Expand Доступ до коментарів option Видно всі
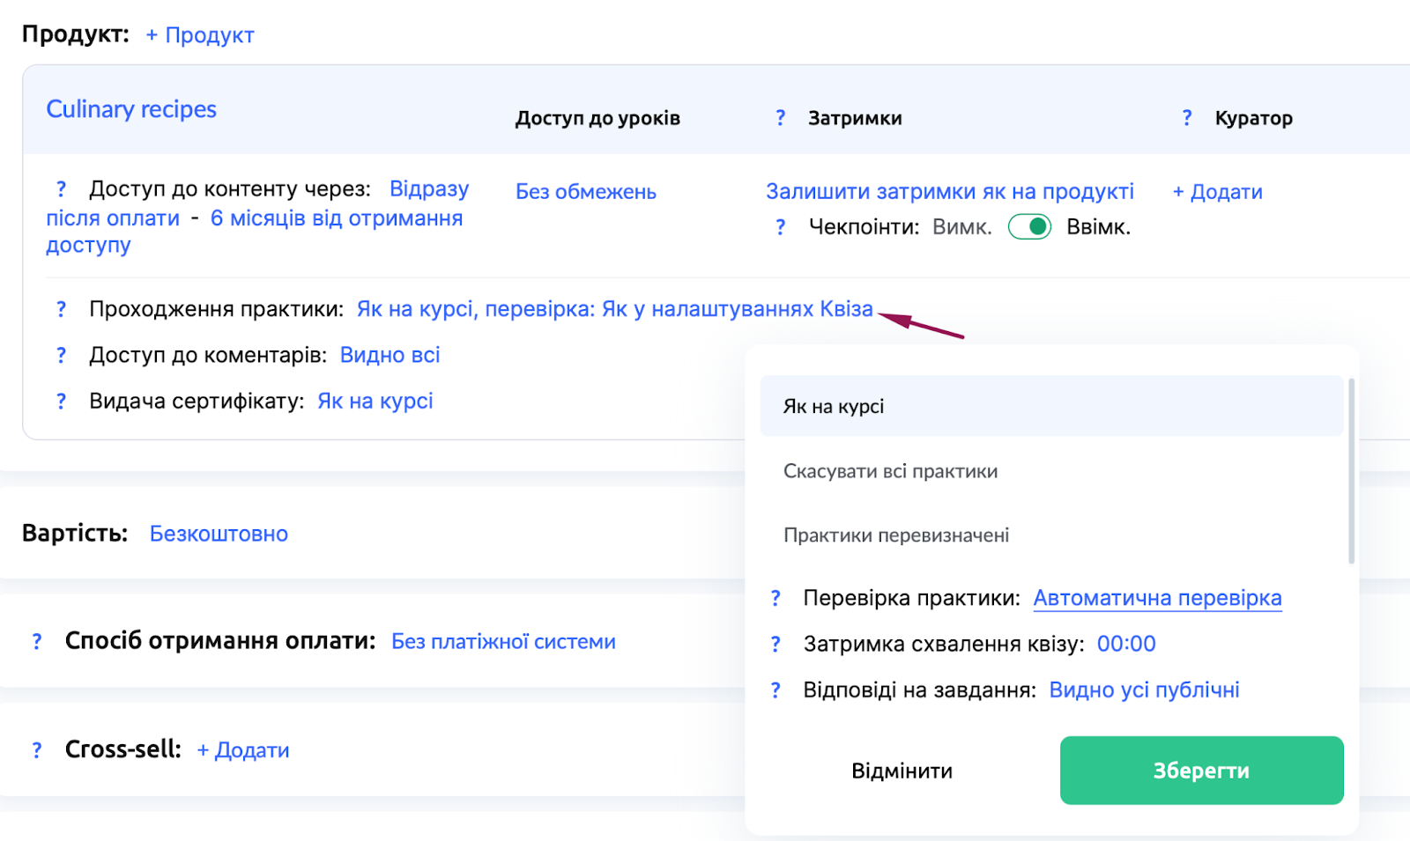This screenshot has height=841, width=1410. [x=390, y=356]
